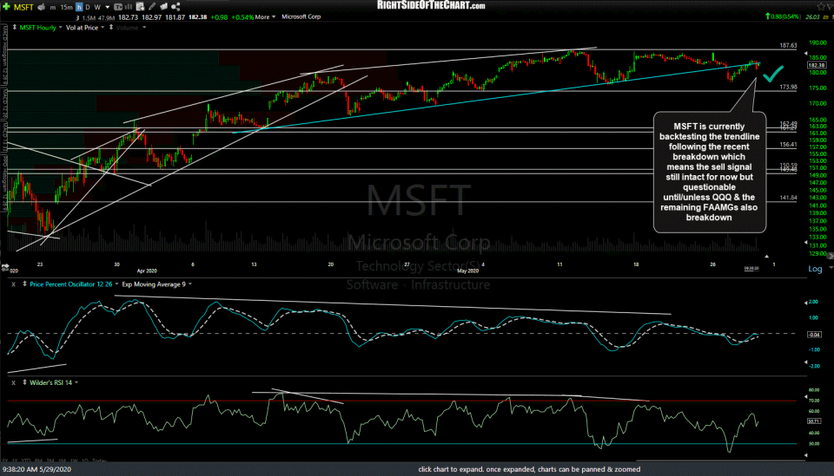
Task: Click the -0.04 oscillator value label
Action: pyautogui.click(x=814, y=335)
